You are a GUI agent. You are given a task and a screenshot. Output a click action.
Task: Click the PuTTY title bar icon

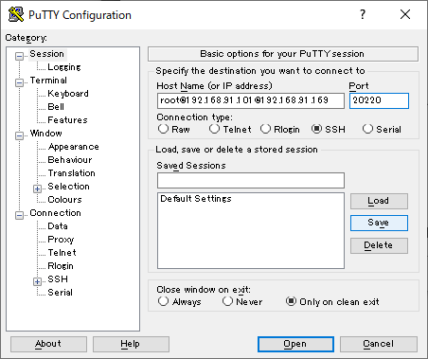pyautogui.click(x=16, y=14)
